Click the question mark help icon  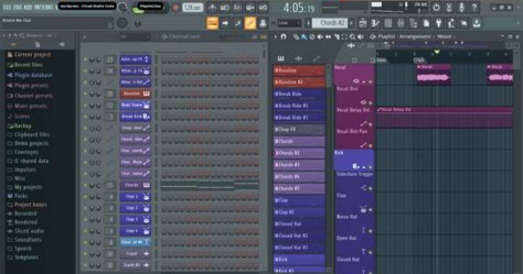tap(474, 7)
